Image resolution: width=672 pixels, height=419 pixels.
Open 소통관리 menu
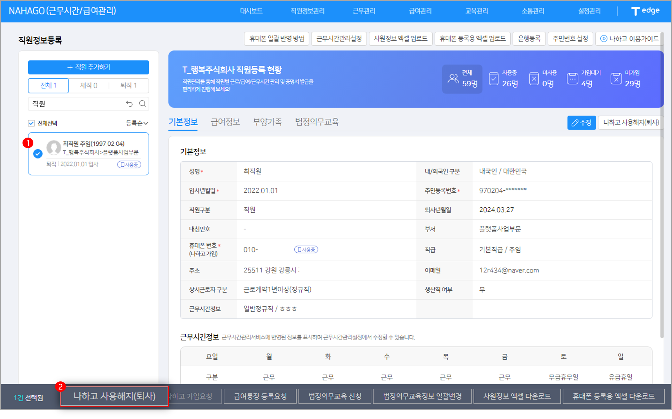coord(533,11)
